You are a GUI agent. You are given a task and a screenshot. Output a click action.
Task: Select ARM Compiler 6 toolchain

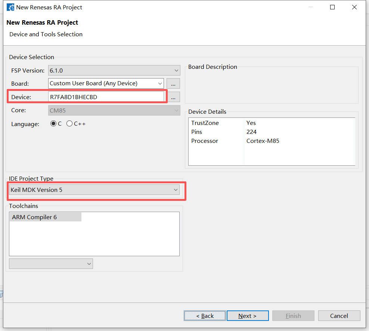pyautogui.click(x=45, y=217)
